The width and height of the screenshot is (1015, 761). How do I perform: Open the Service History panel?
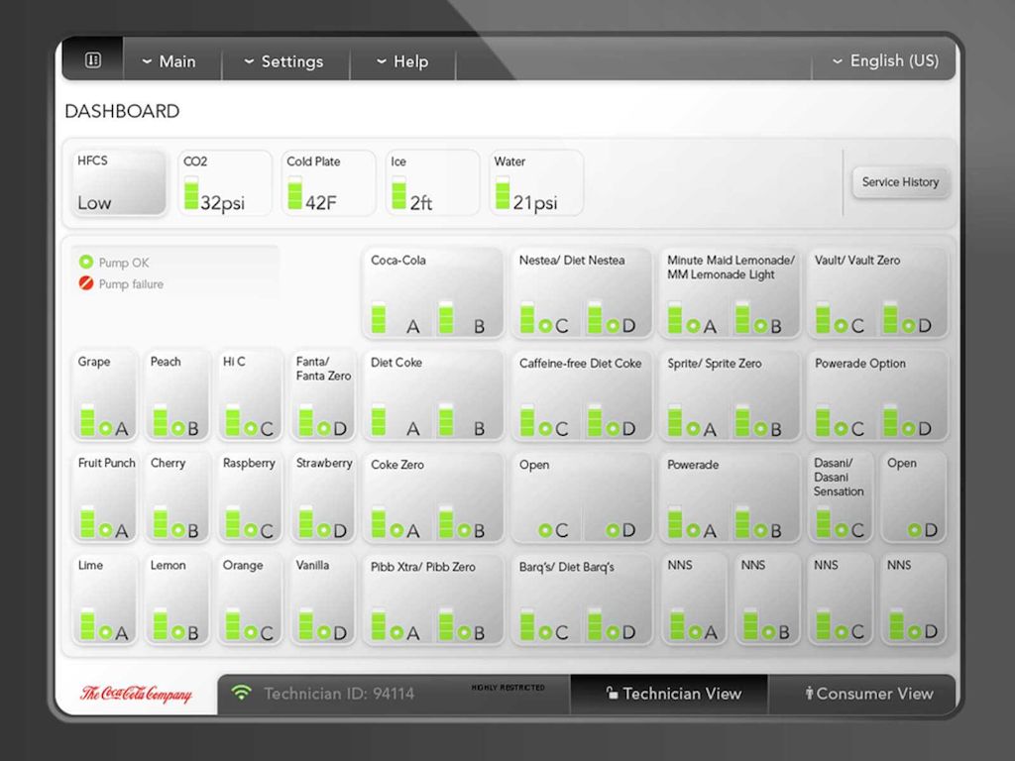(899, 181)
